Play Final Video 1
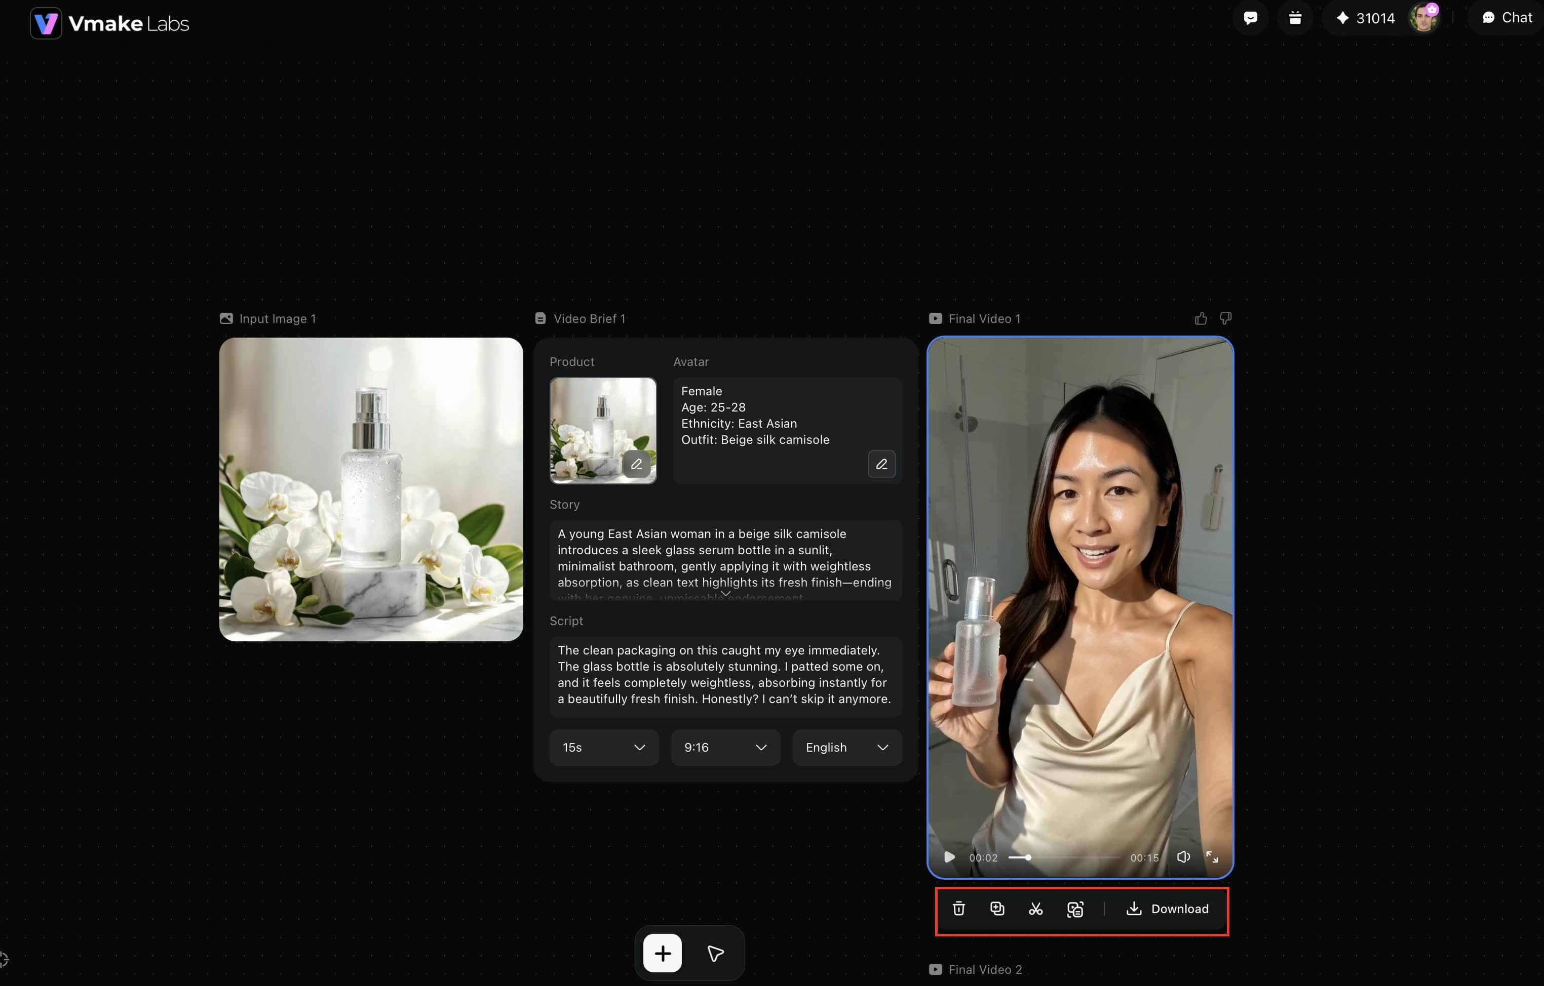Screen dimensions: 1544x986 pyautogui.click(x=949, y=857)
